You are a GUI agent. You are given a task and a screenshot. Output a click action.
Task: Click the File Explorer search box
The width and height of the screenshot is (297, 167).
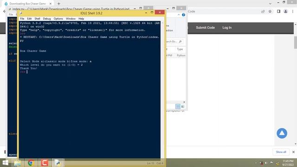tap(174, 41)
